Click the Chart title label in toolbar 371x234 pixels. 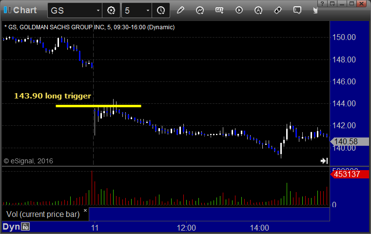[x=25, y=10]
